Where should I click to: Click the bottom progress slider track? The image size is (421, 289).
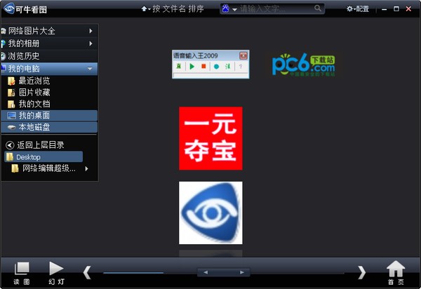[223, 273]
